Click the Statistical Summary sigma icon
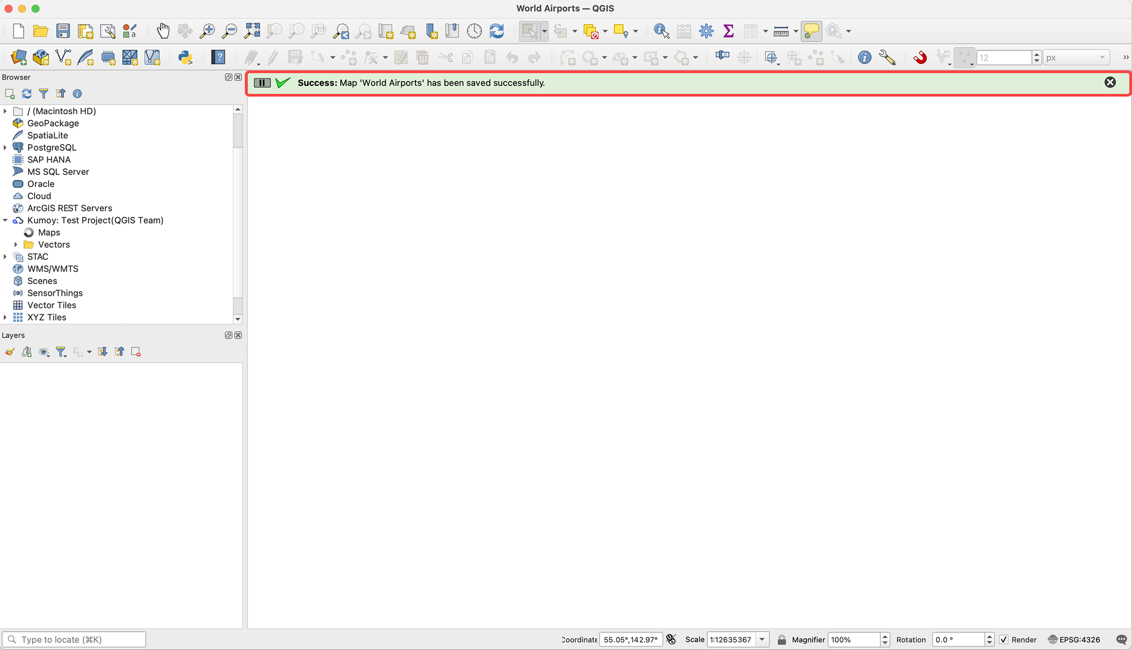 (x=728, y=31)
